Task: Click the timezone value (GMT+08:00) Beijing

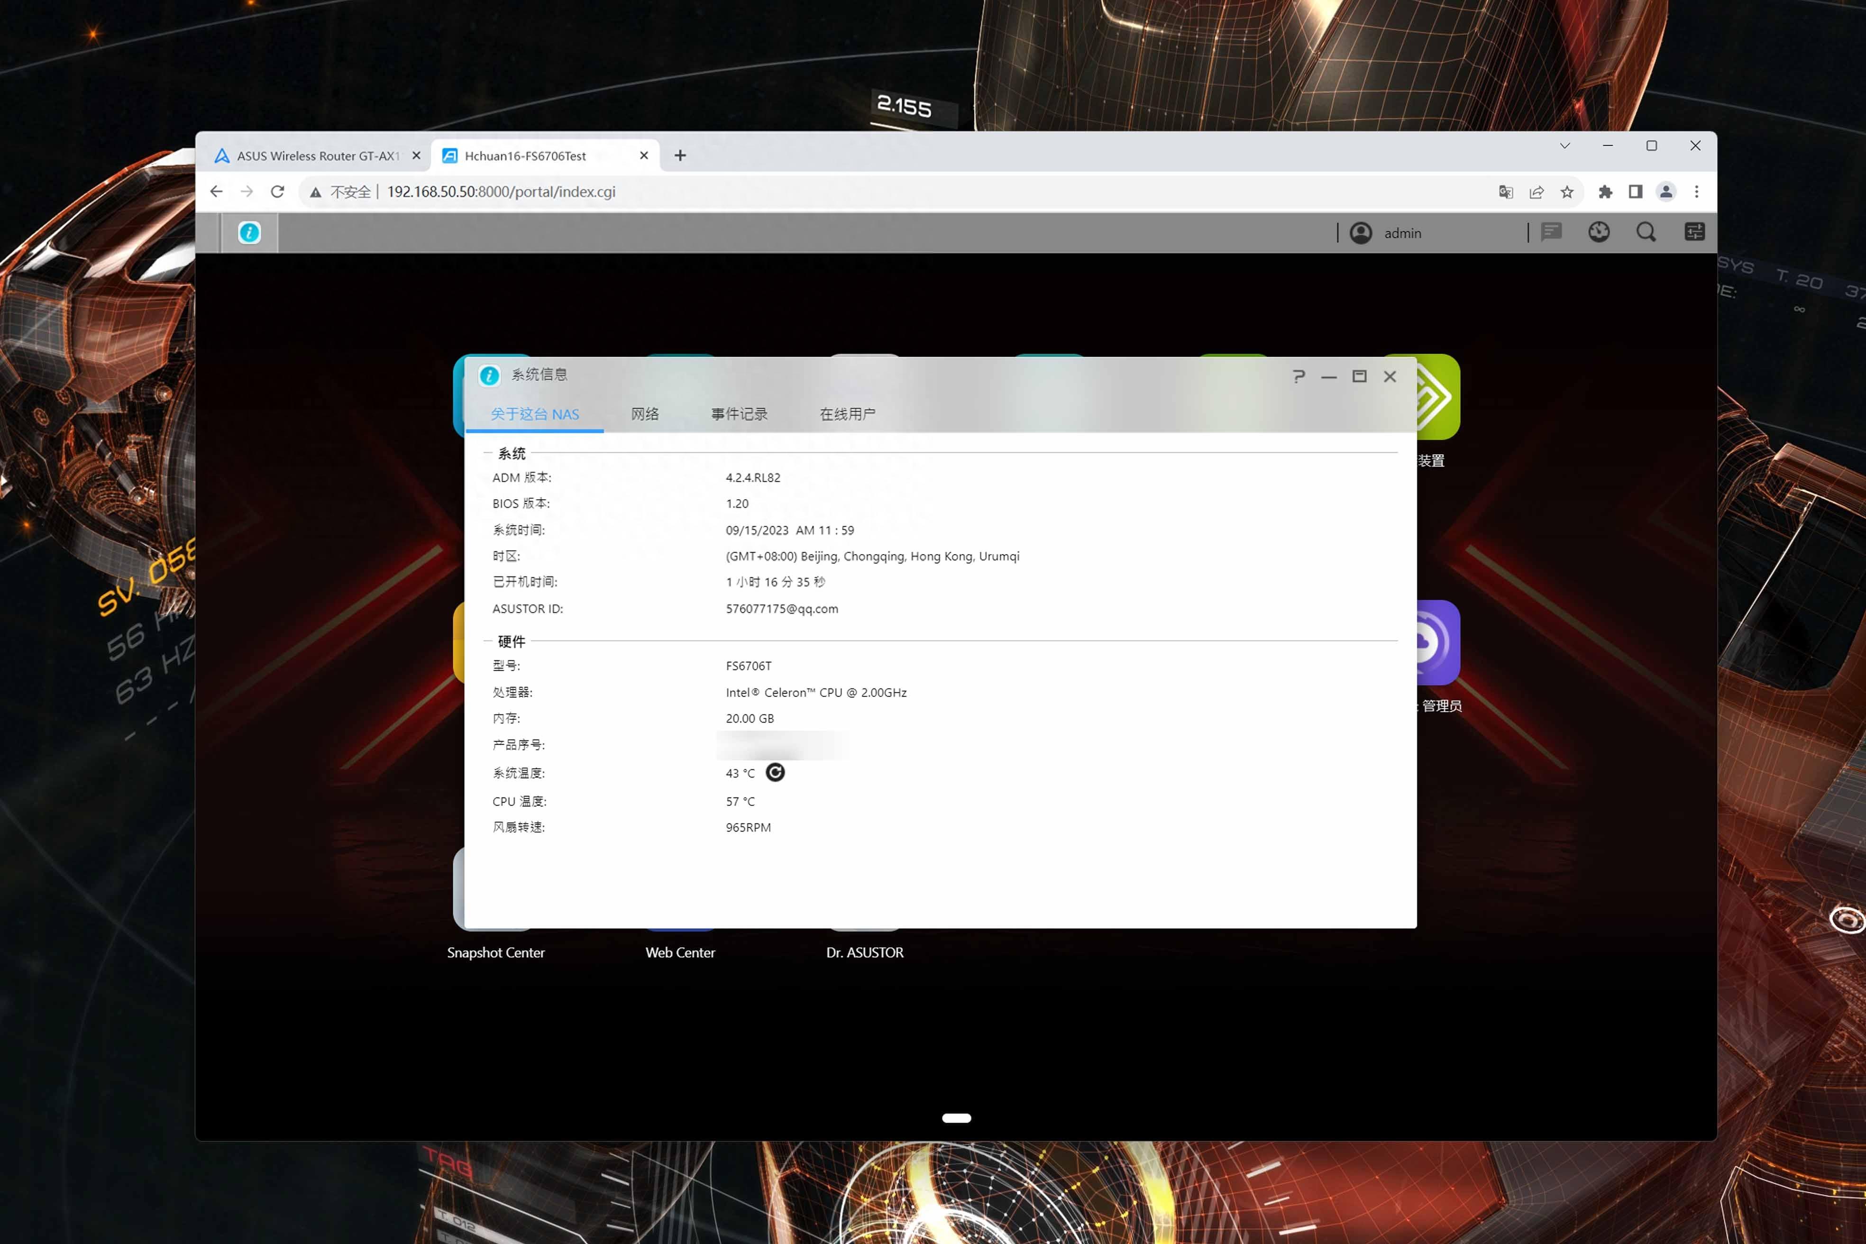Action: click(872, 556)
